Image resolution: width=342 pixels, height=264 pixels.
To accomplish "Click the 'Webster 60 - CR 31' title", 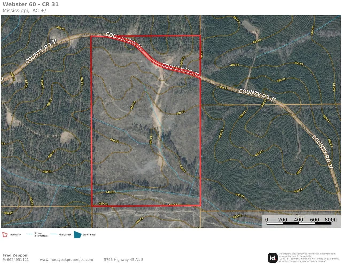I will point(30,4).
